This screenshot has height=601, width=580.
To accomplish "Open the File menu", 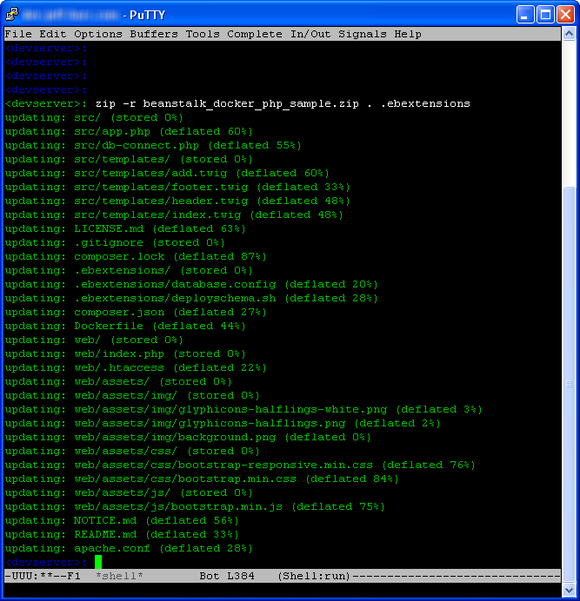I will click(x=18, y=34).
